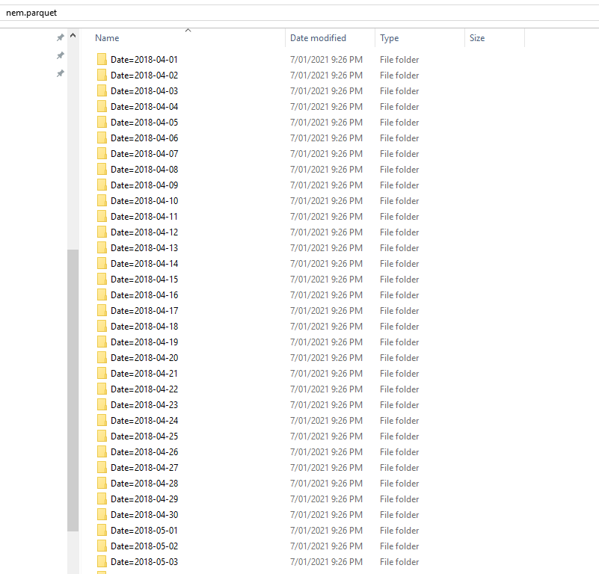Select the Date=2018-04-10 folder name
Image resolution: width=599 pixels, height=574 pixels.
pyautogui.click(x=144, y=200)
